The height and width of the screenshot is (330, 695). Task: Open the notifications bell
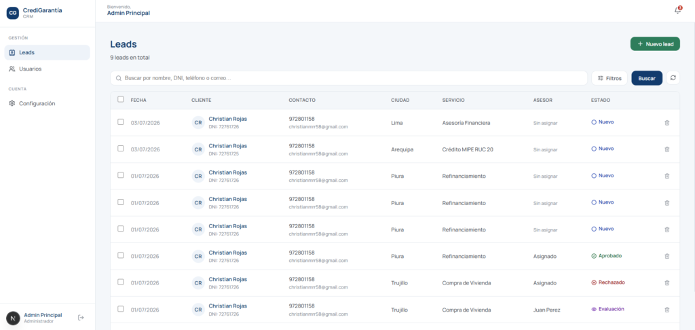[x=678, y=10]
